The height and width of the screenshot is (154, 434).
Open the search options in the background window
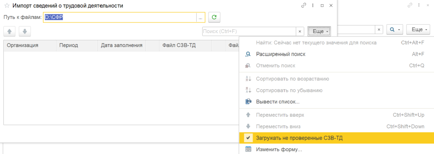tap(395, 29)
